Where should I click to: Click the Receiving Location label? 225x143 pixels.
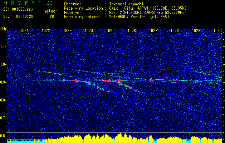pyautogui.click(x=83, y=8)
